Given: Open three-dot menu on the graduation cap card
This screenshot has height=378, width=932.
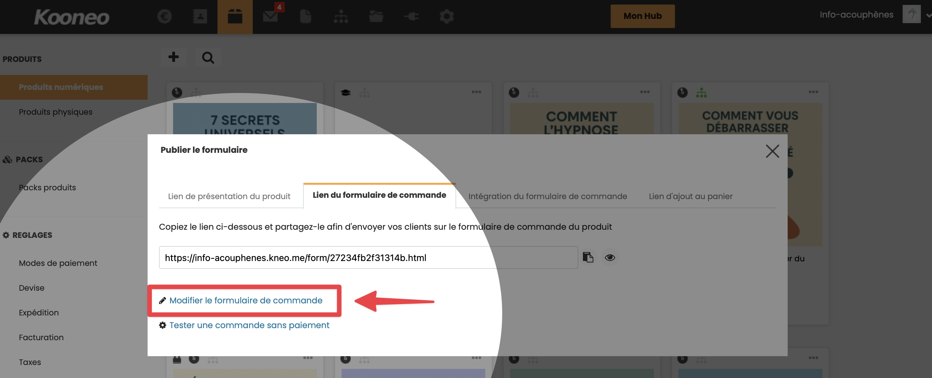Looking at the screenshot, I should (x=476, y=92).
